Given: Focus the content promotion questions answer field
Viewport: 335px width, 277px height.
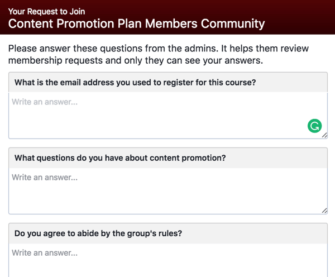Looking at the screenshot, I should tap(168, 191).
